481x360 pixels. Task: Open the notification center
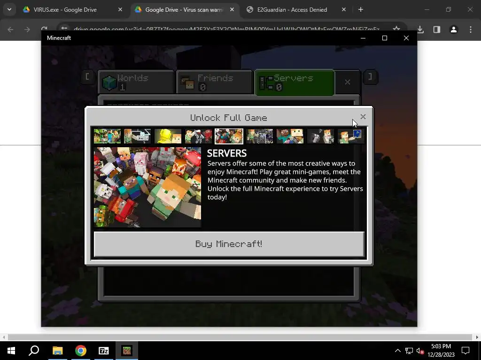(465, 351)
